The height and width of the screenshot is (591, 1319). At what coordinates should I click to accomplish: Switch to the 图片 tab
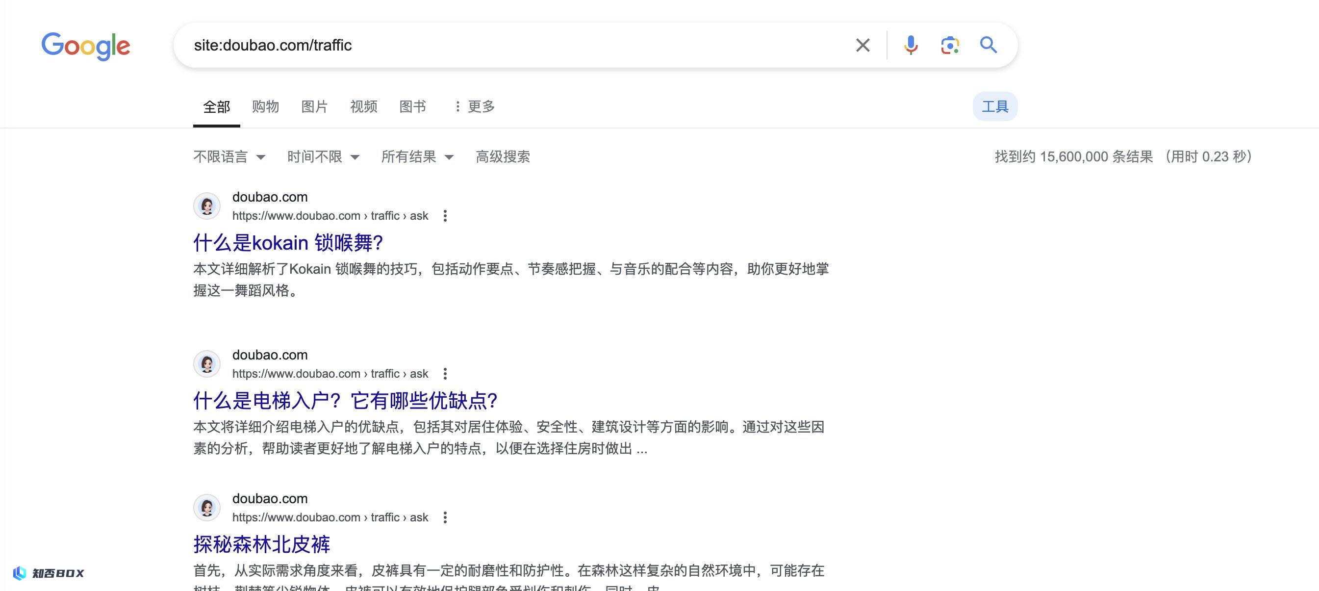tap(314, 106)
